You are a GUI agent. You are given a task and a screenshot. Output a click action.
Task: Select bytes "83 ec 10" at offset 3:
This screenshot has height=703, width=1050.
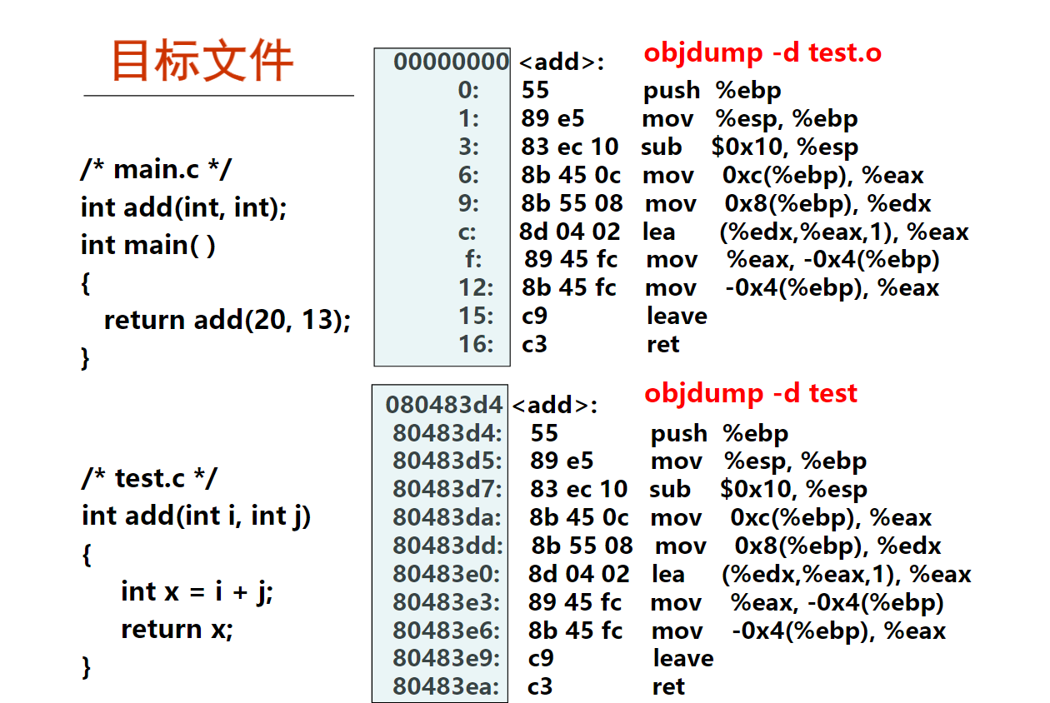(570, 147)
